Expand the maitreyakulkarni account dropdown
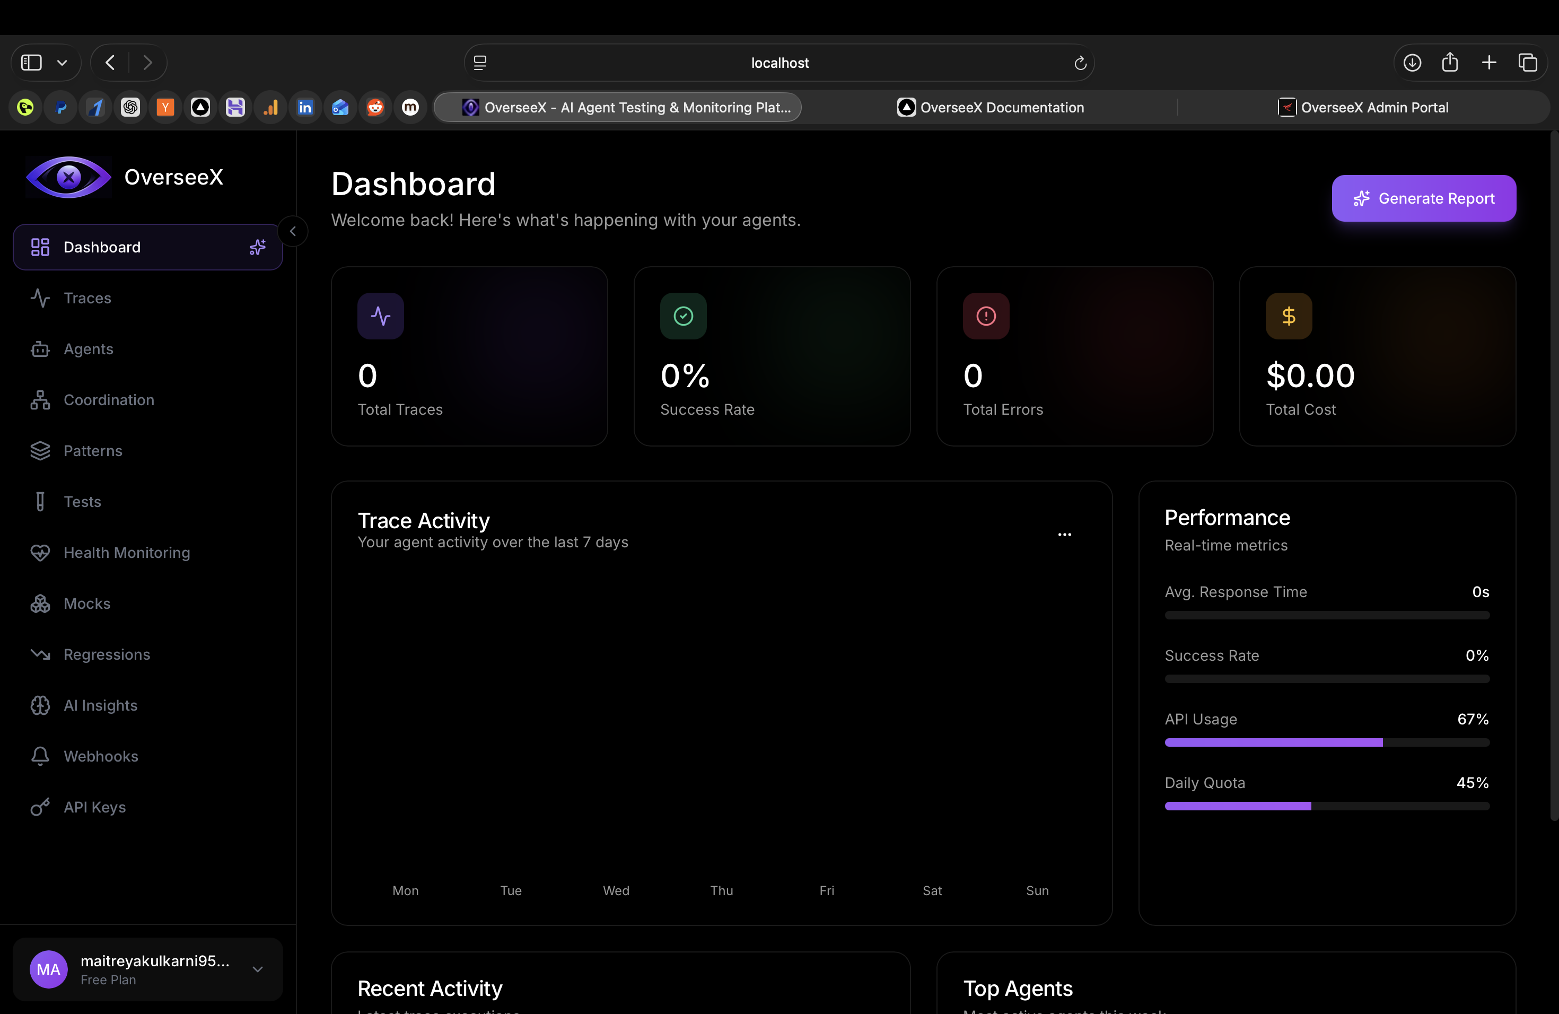 tap(257, 969)
